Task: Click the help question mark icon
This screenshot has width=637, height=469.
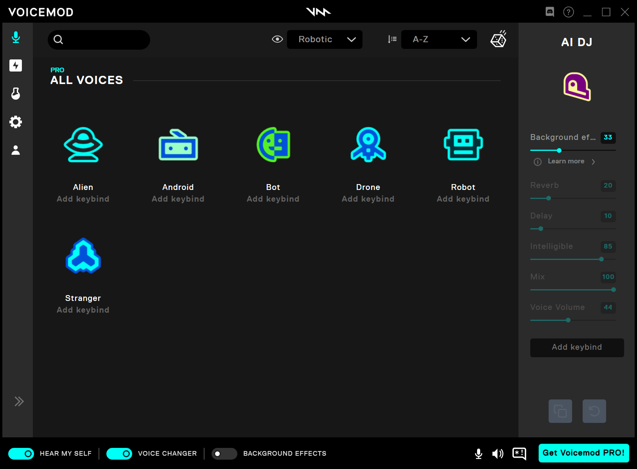Action: [x=568, y=12]
